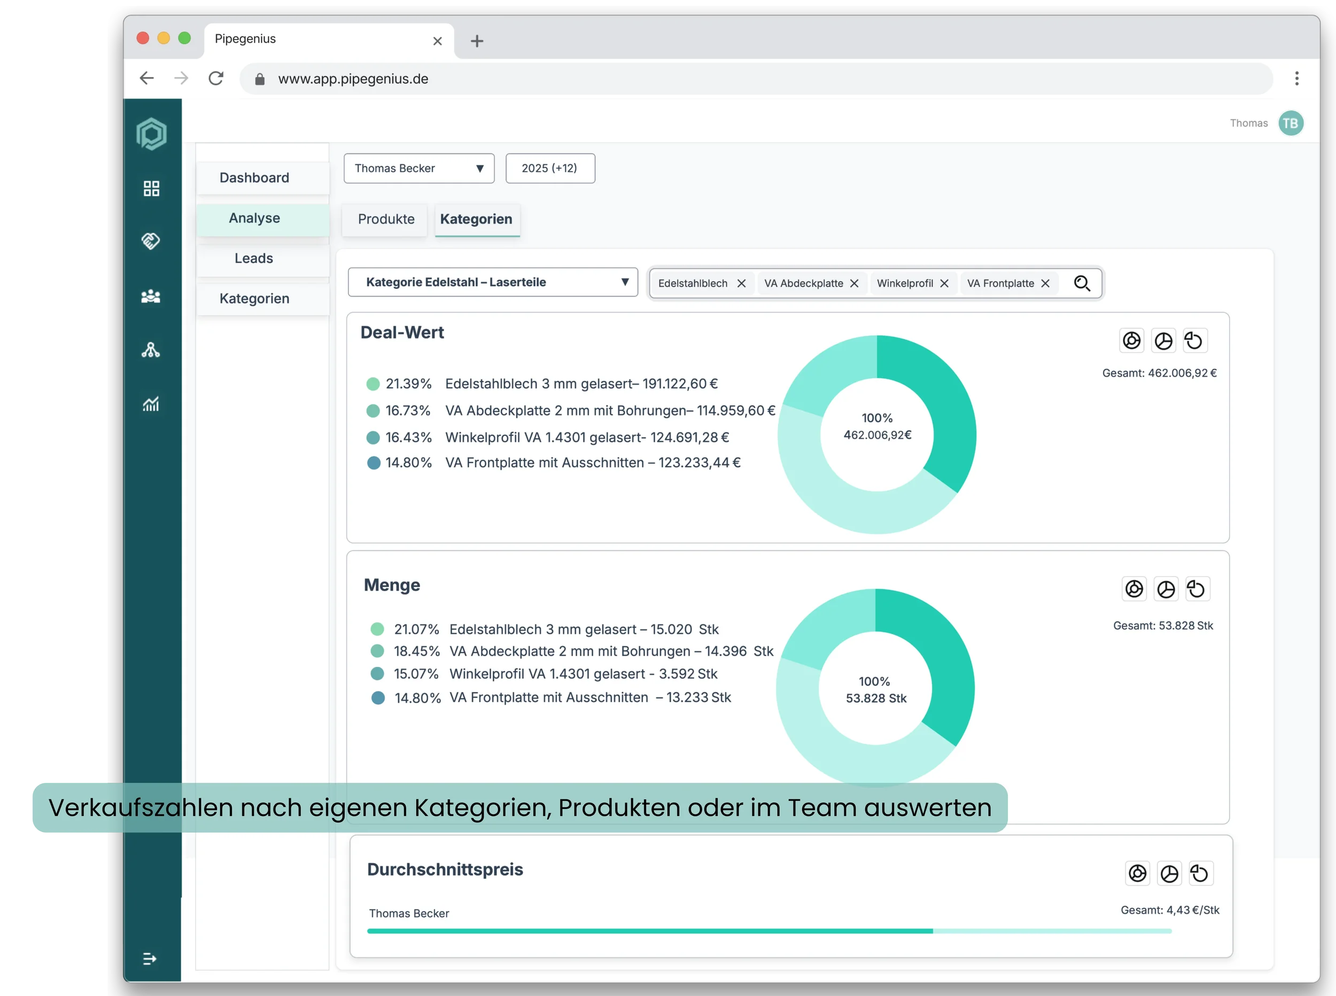1336x996 pixels.
Task: Select donut chart view in Deal-Wert card
Action: point(1132,341)
